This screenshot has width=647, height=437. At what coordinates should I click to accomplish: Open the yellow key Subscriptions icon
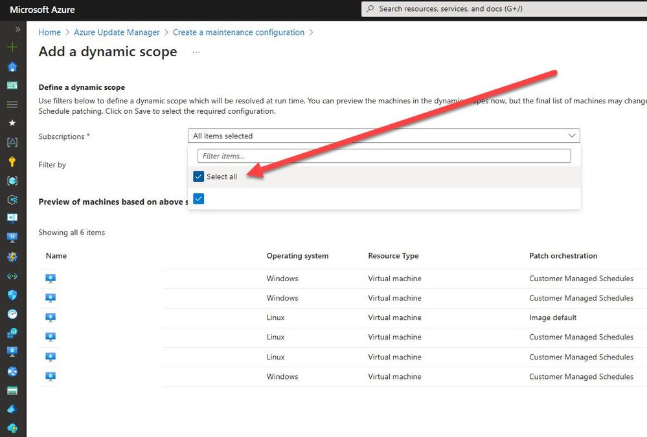[x=12, y=162]
